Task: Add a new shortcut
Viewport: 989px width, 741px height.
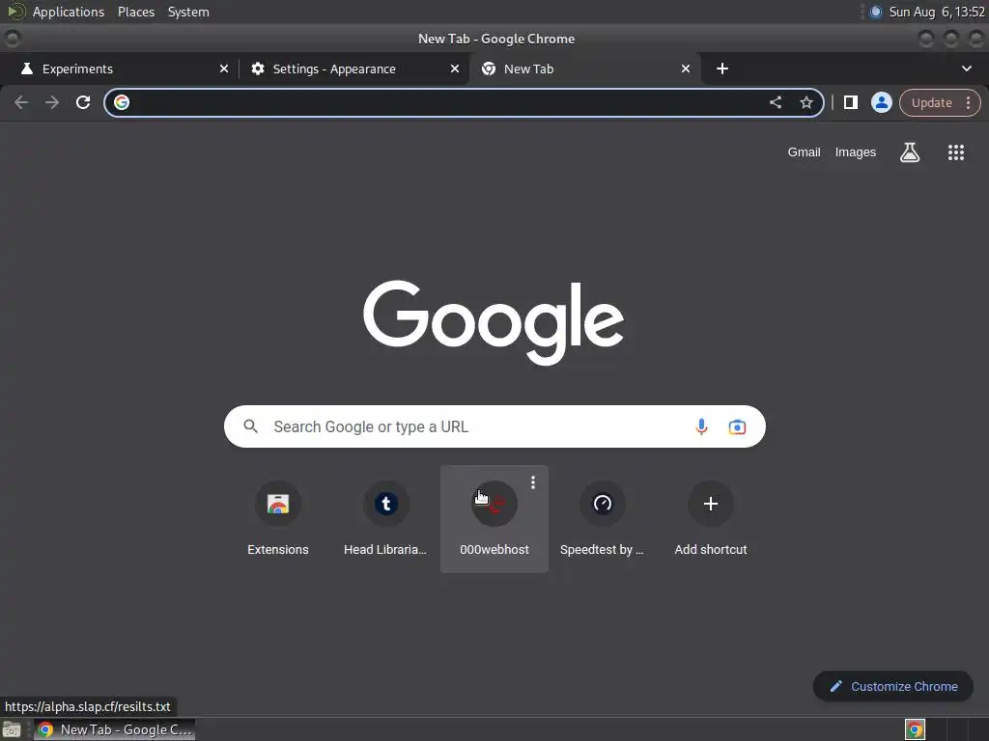Action: (710, 519)
